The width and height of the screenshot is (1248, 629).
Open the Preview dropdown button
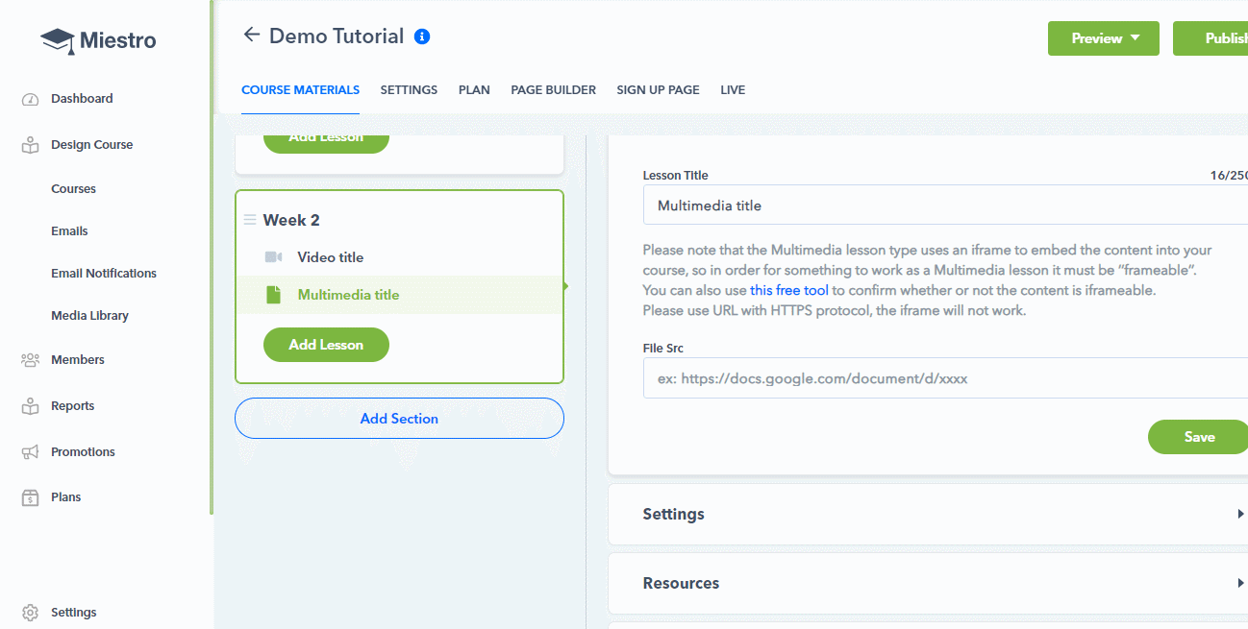click(1104, 38)
